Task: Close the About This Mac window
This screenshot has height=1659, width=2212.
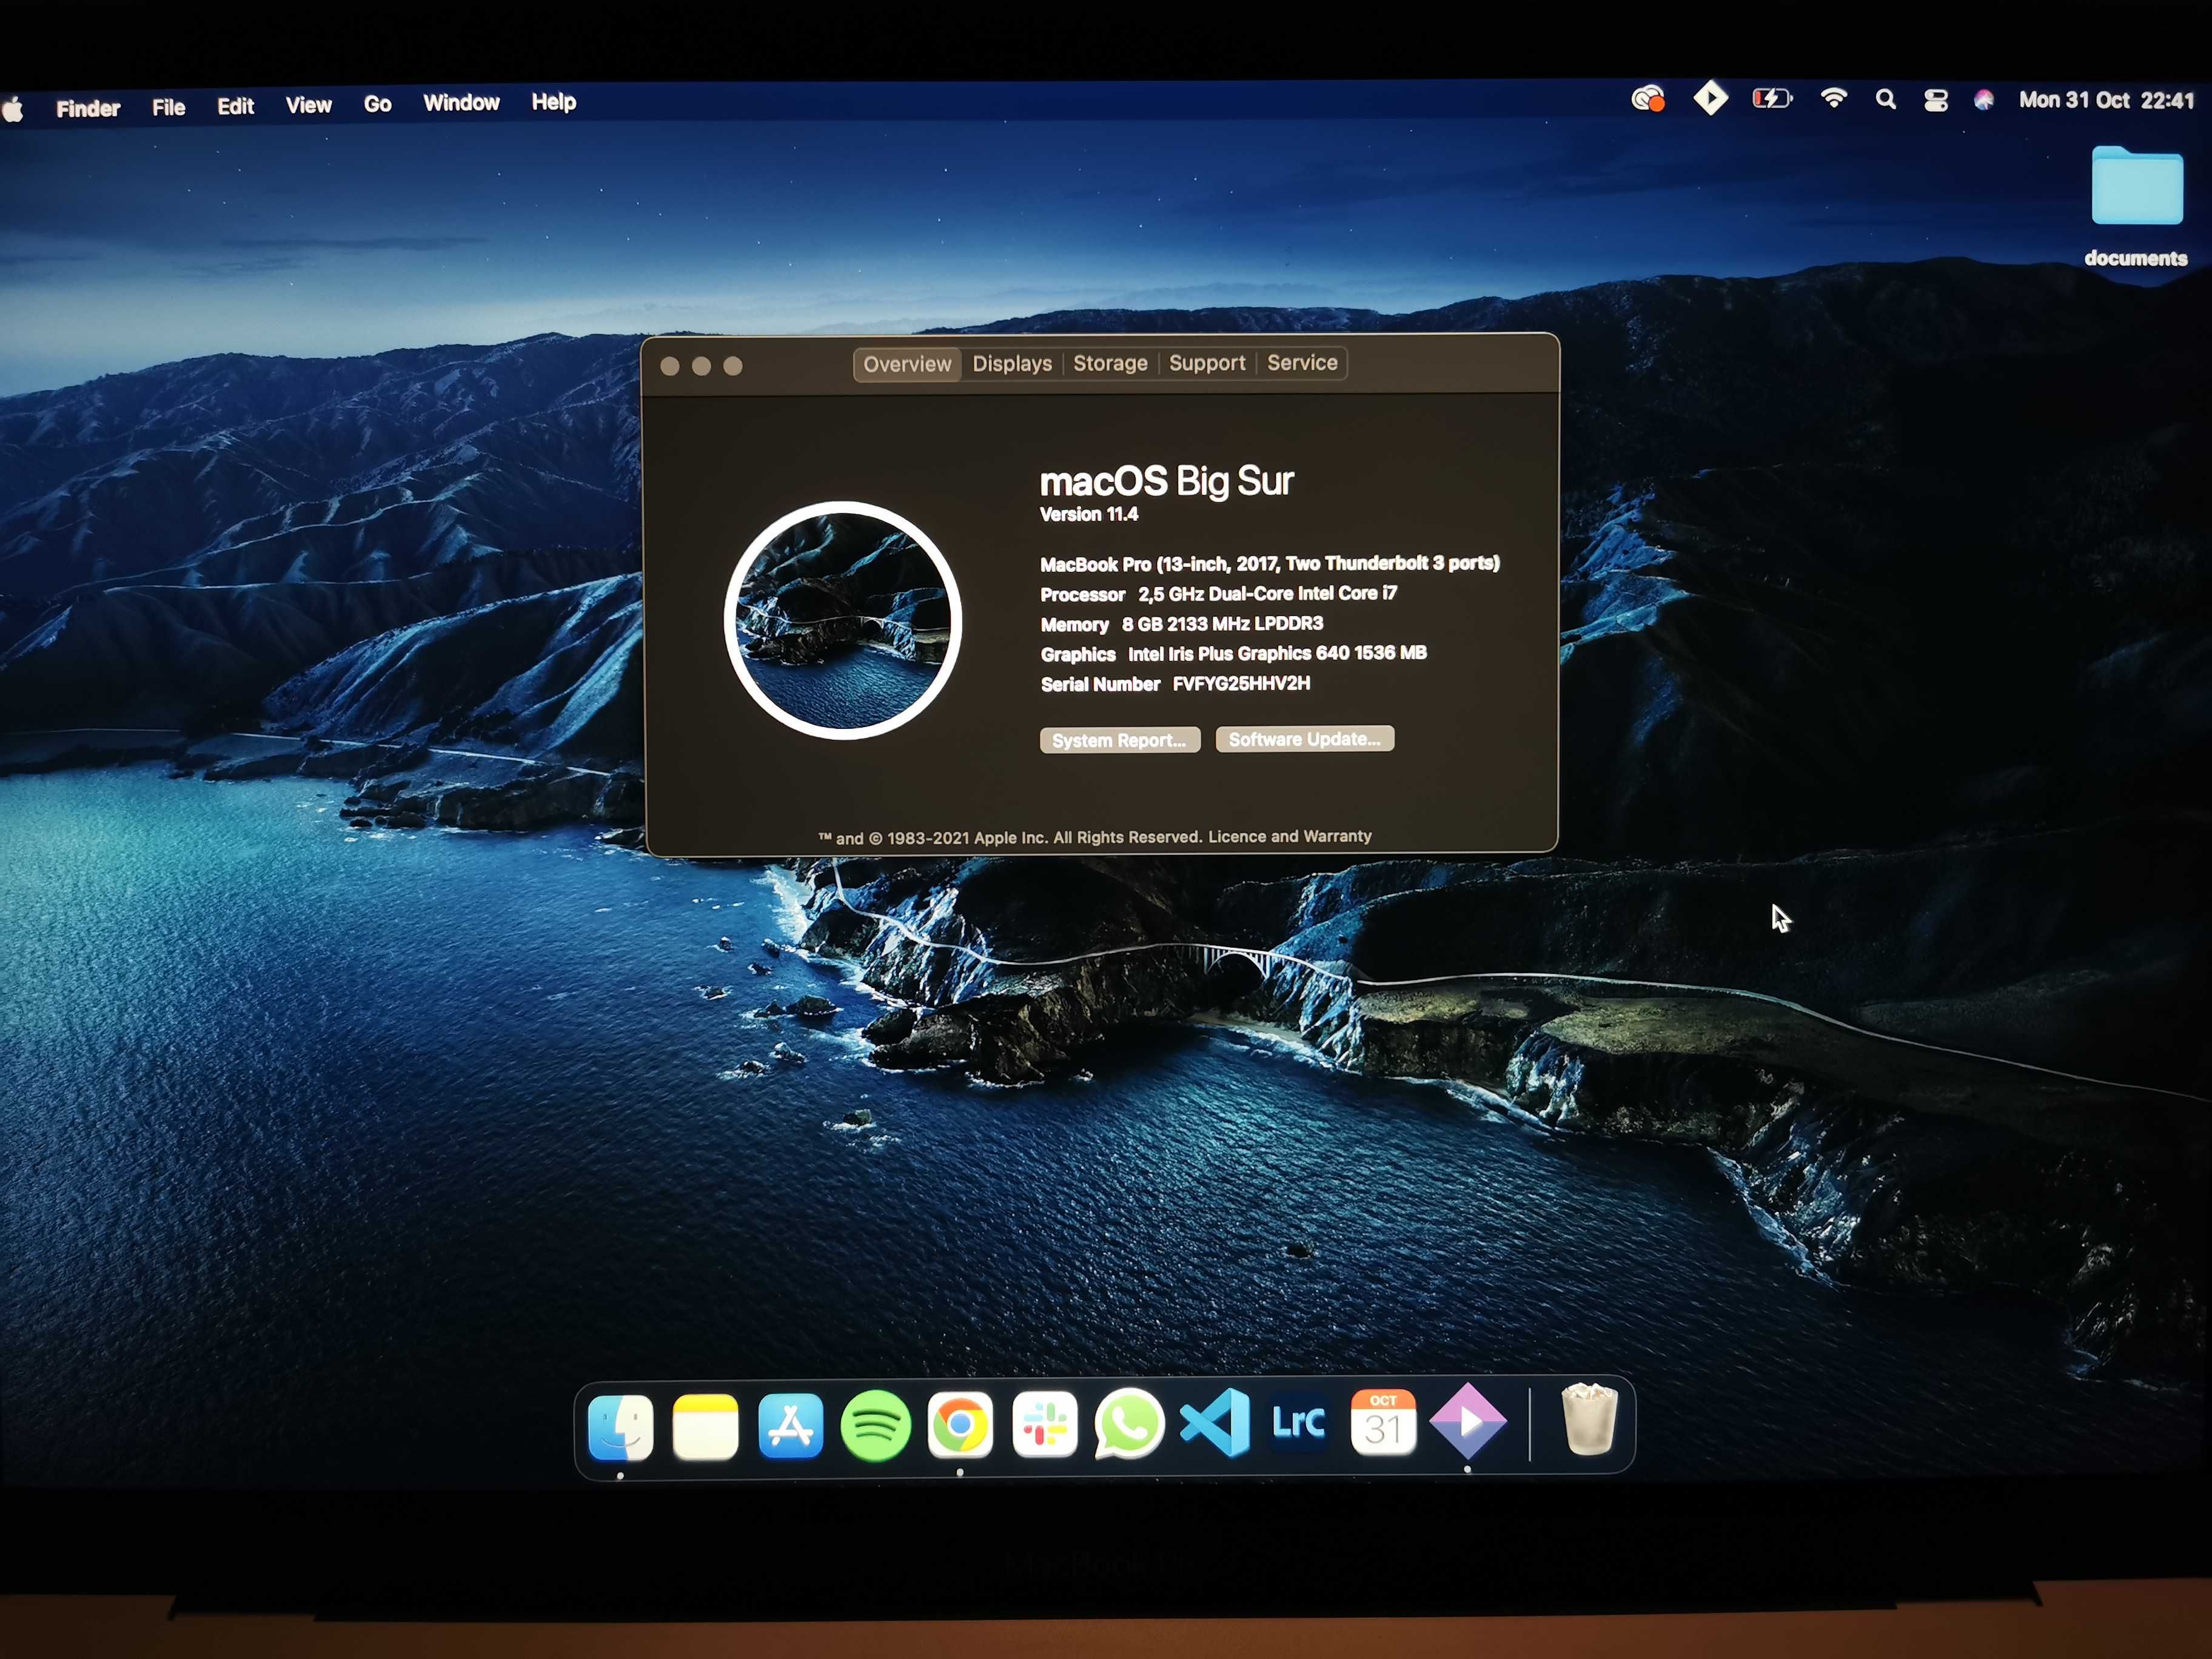Action: click(670, 367)
